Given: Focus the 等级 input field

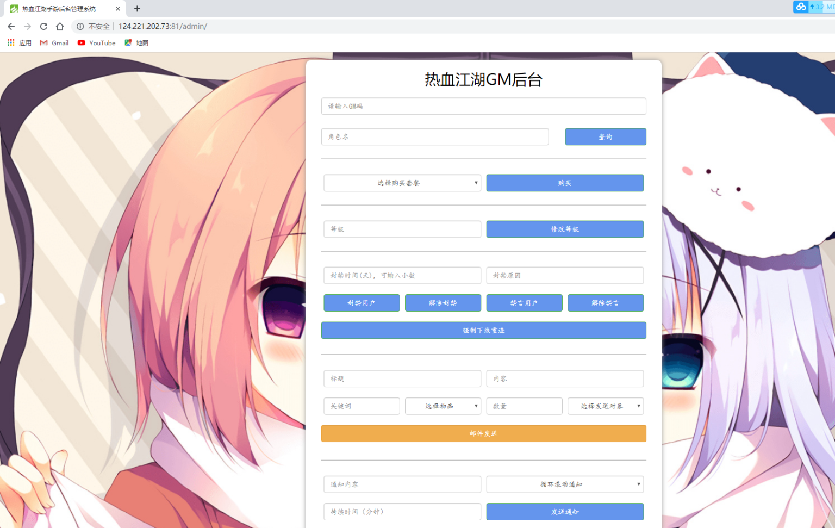Looking at the screenshot, I should click(402, 229).
